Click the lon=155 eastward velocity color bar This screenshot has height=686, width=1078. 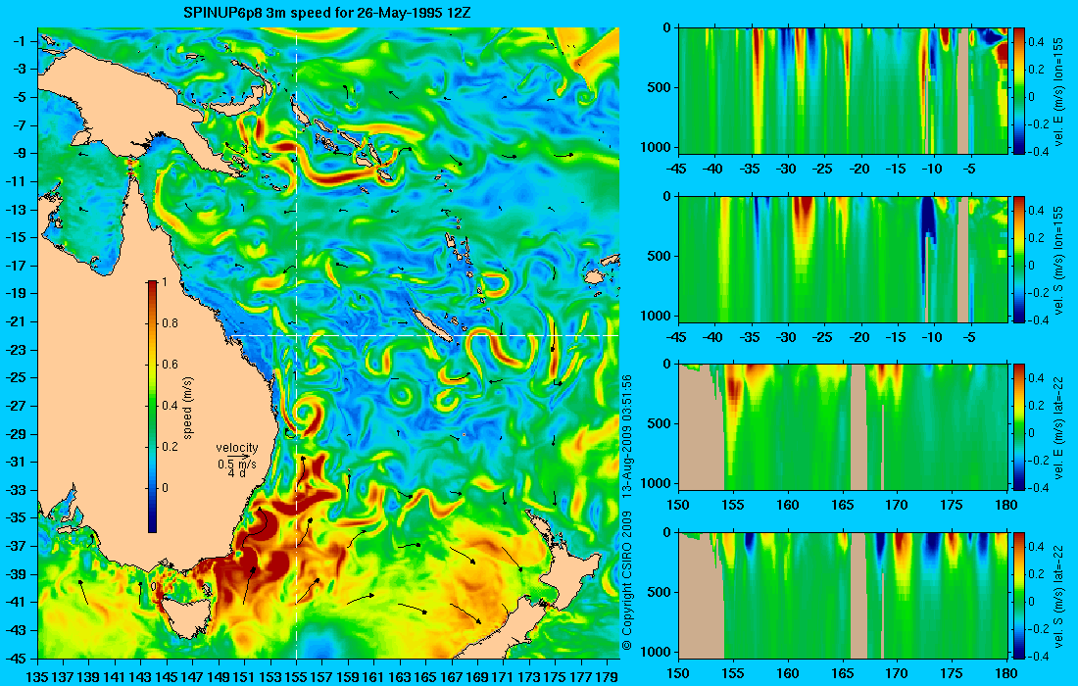[1018, 91]
